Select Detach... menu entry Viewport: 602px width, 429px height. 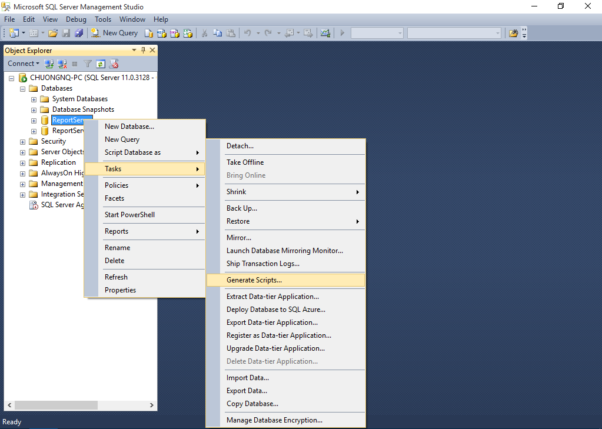tap(285, 146)
